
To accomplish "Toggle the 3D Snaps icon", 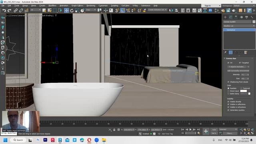I will pos(117,10).
